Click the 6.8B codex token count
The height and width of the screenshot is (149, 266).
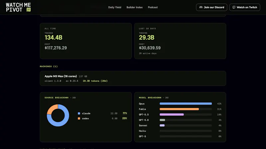114,119
